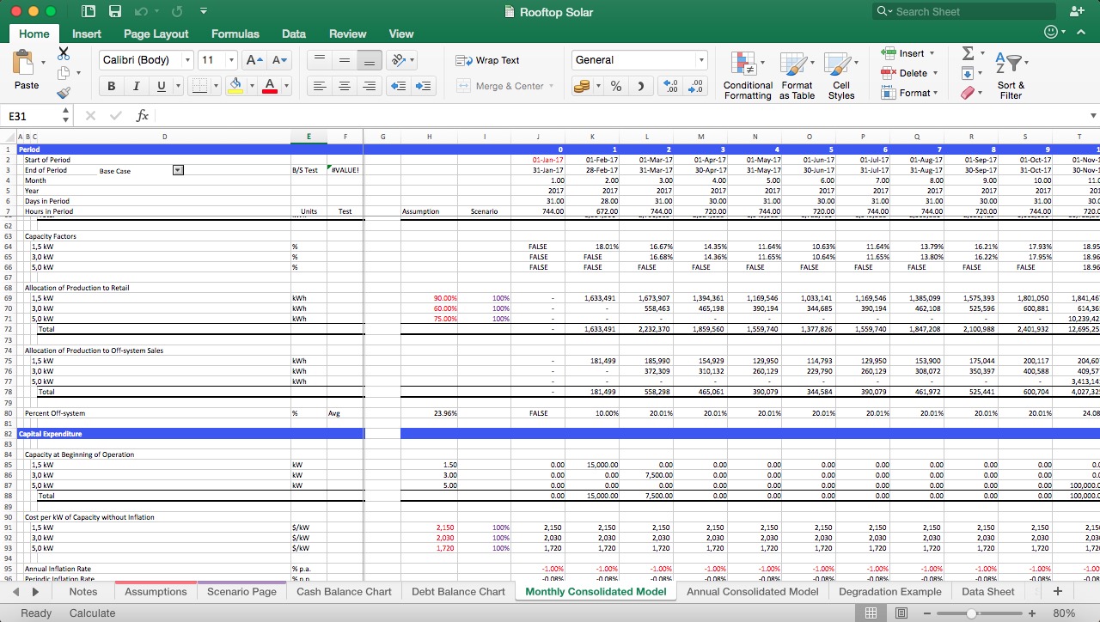
Task: Click into the Search Sheet field
Action: [964, 11]
